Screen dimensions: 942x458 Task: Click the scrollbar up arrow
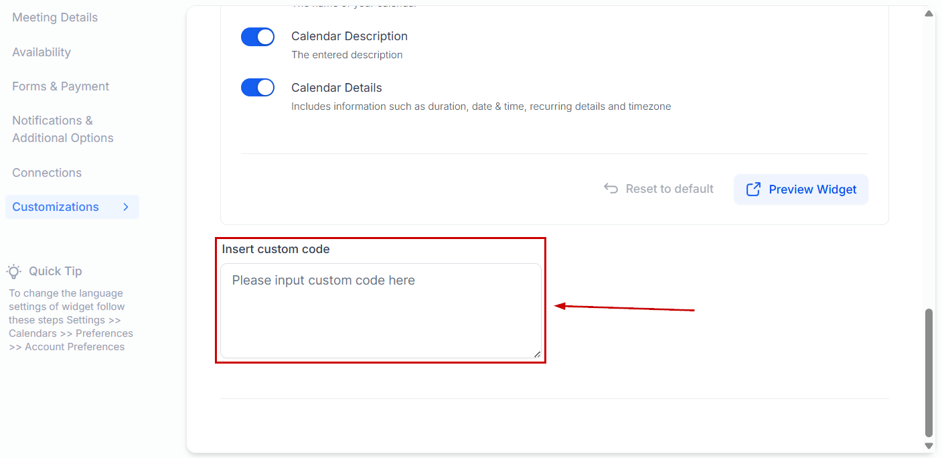pyautogui.click(x=929, y=13)
